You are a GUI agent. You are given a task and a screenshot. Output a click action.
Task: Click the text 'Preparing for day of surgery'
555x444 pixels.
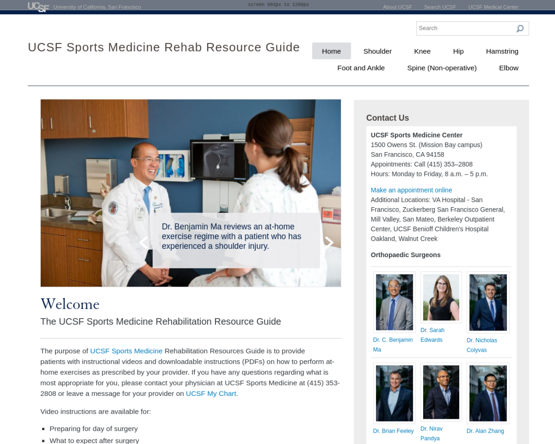pyautogui.click(x=94, y=428)
